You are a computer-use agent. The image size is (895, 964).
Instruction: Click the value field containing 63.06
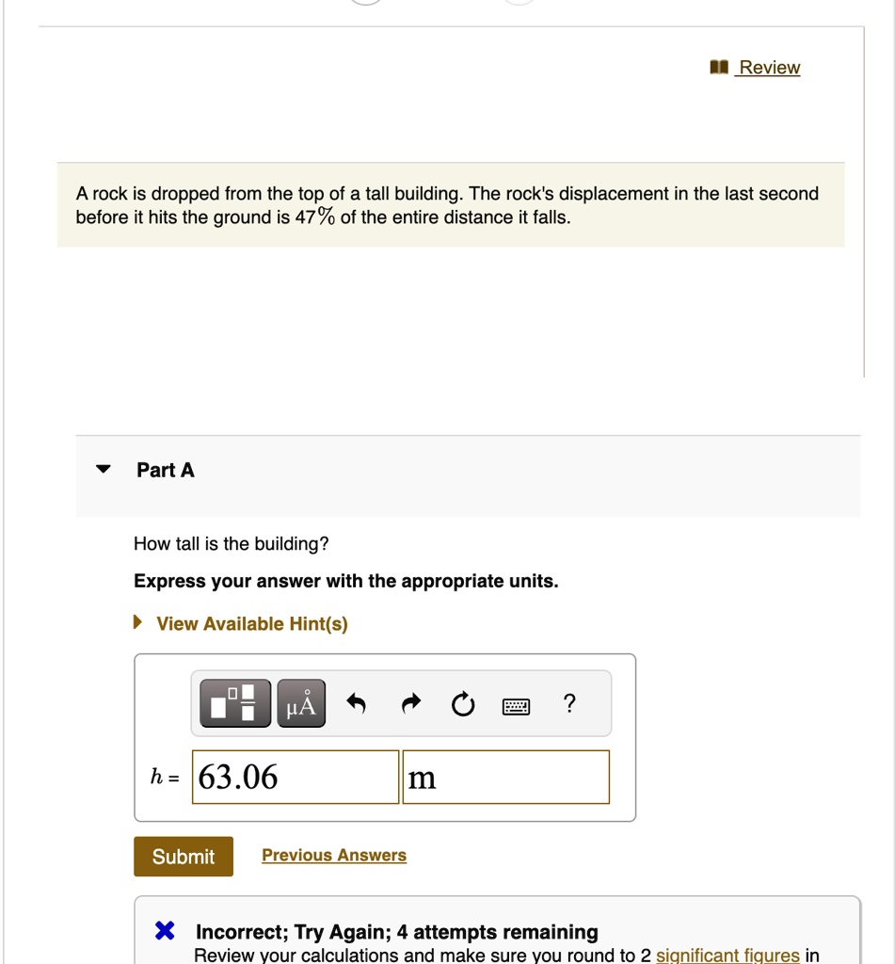(296, 777)
